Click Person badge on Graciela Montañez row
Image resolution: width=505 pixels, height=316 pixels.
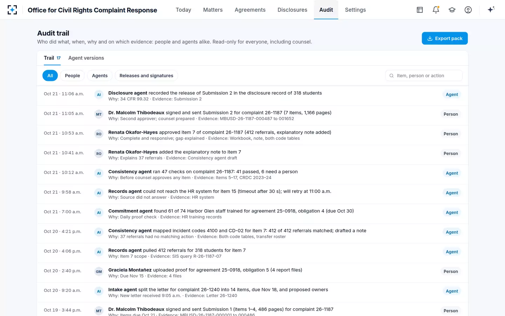tap(451, 271)
